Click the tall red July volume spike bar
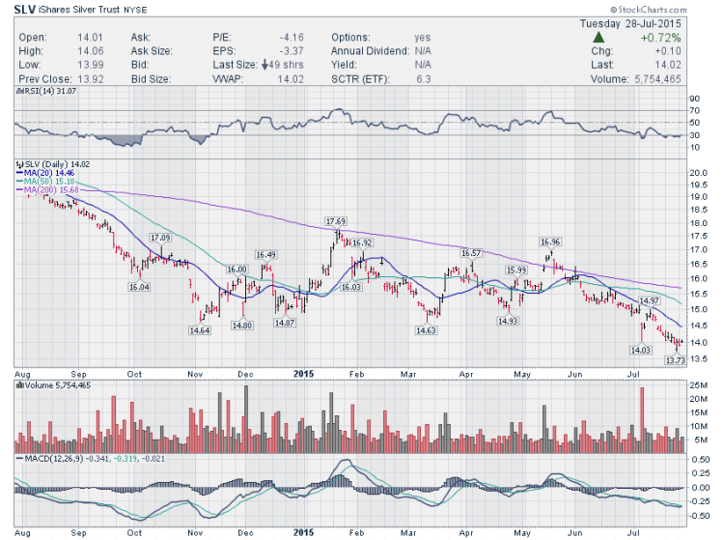 pyautogui.click(x=642, y=420)
